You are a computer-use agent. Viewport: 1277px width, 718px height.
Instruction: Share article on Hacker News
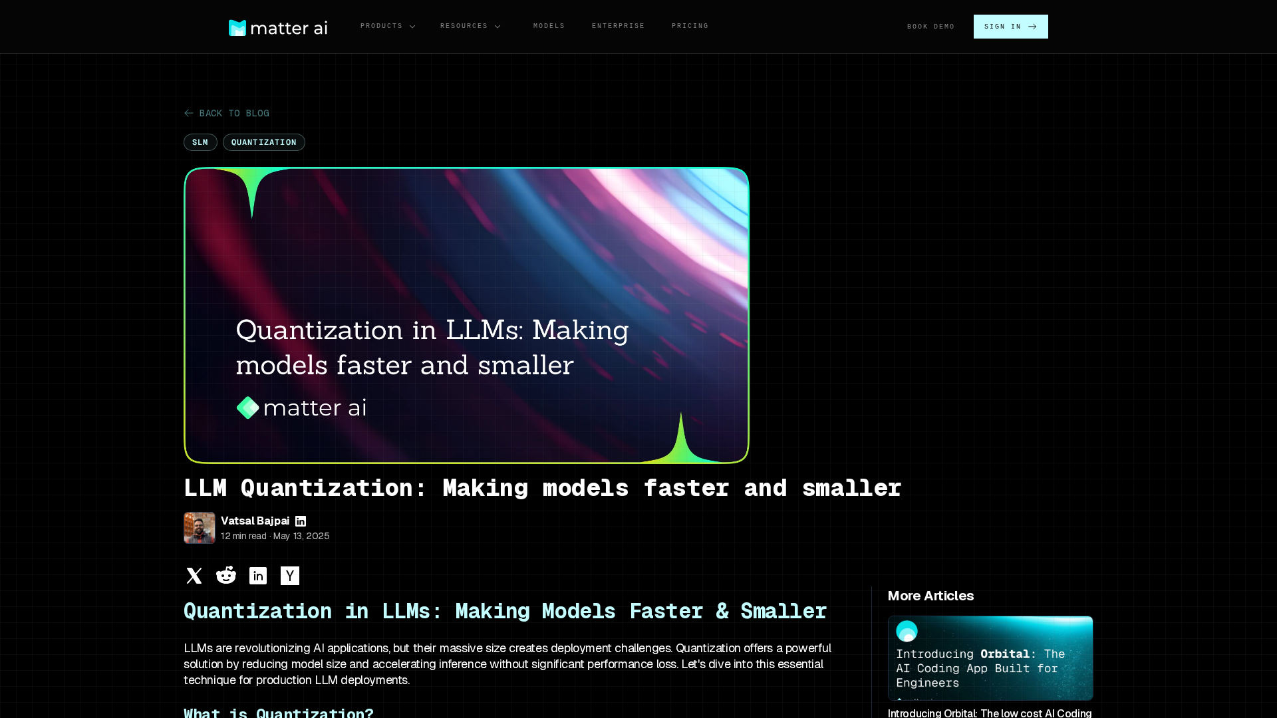(x=290, y=576)
